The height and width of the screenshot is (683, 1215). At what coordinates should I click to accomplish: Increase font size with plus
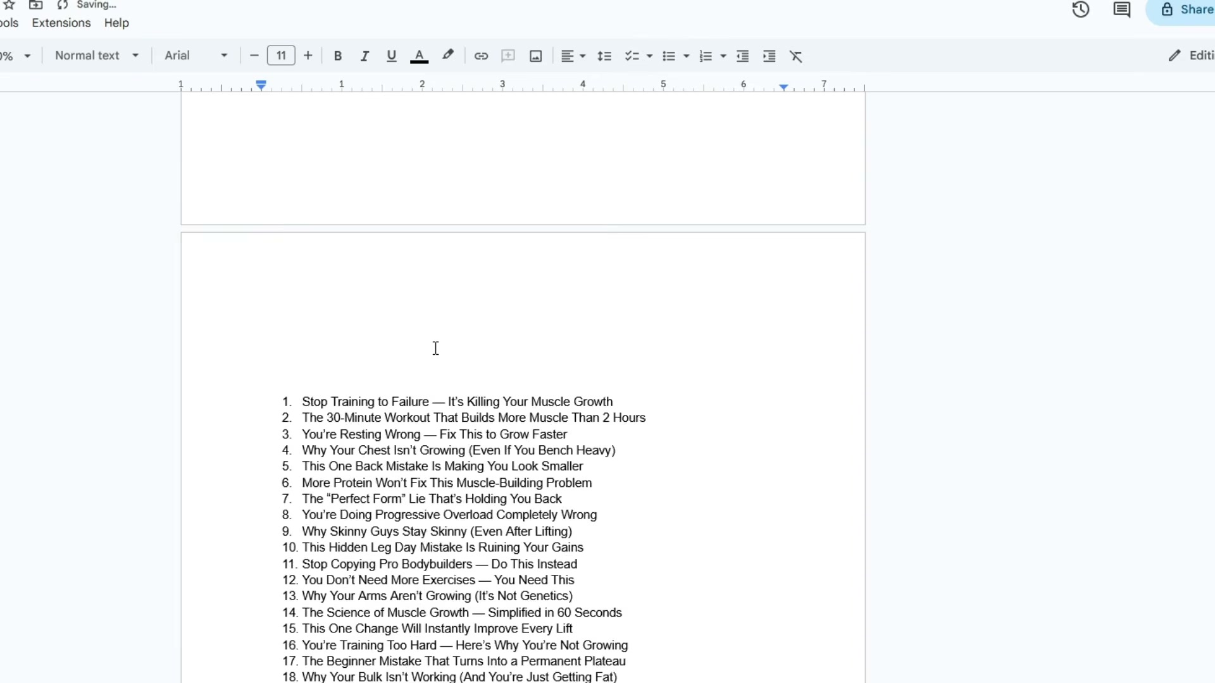click(x=308, y=56)
